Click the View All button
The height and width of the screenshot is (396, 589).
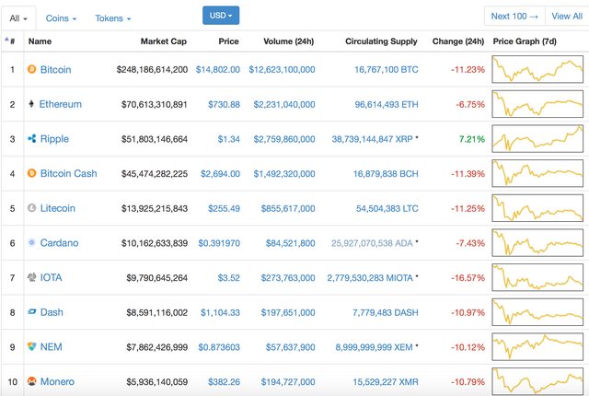[567, 17]
